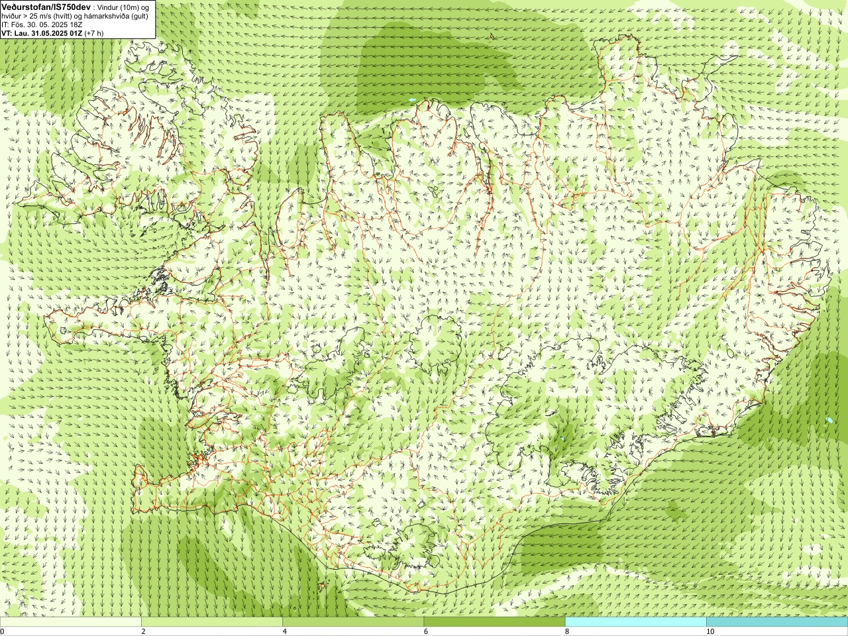The image size is (848, 636).
Task: Click the '8' label on the wind scale
Action: (x=566, y=631)
